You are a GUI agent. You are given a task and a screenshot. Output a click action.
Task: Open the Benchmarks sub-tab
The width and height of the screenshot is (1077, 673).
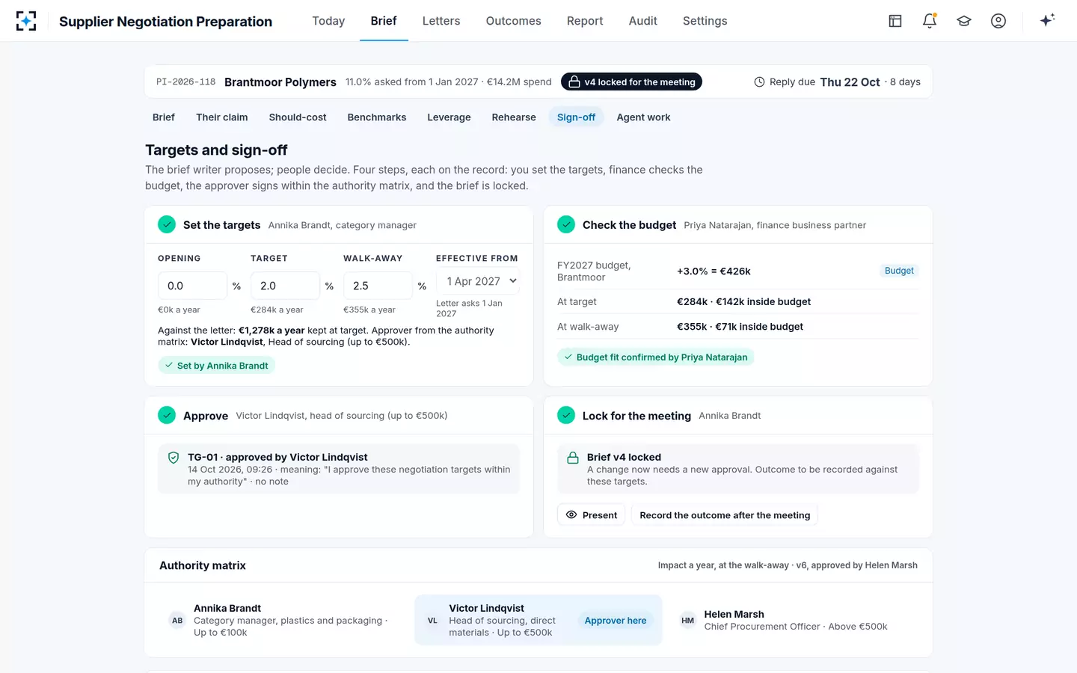pyautogui.click(x=377, y=117)
